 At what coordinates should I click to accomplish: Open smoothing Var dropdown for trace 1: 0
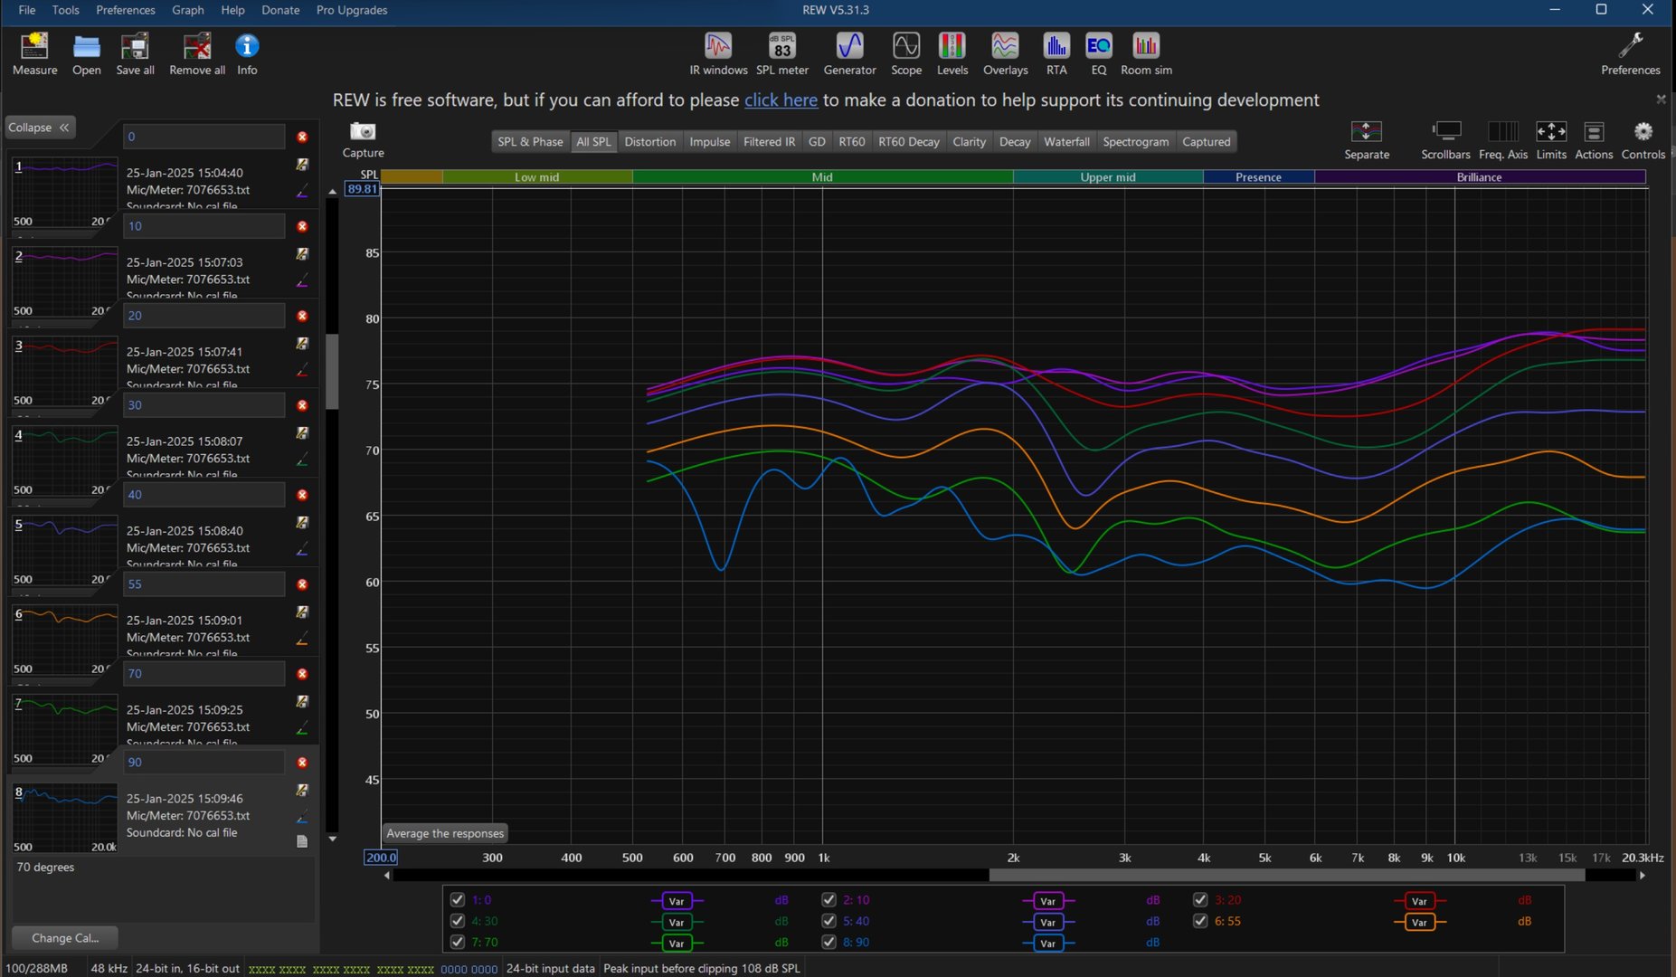click(677, 901)
